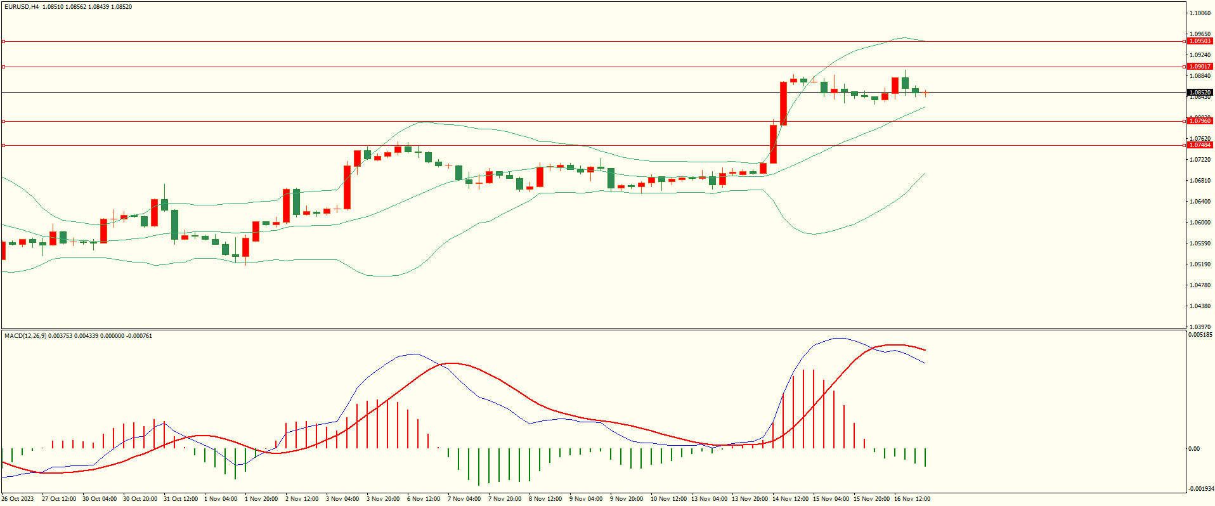Select the 6 Nov 12:00 time label
The height and width of the screenshot is (506, 1215).
pyautogui.click(x=423, y=499)
